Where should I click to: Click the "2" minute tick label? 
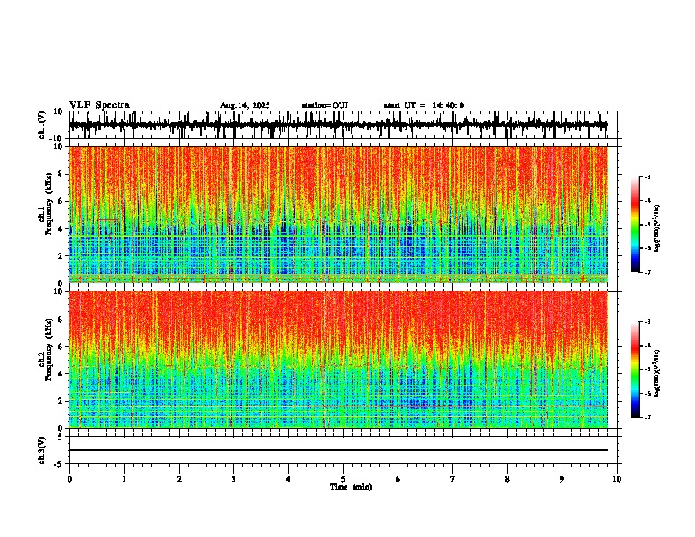(x=179, y=479)
